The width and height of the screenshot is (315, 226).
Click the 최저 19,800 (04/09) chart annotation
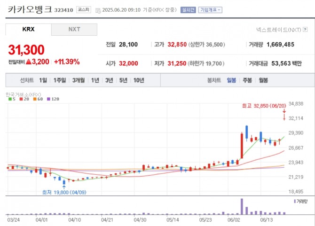(64, 192)
